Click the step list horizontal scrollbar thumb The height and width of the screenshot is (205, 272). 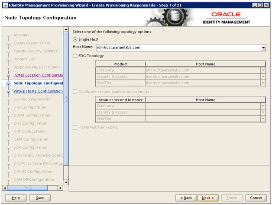pyautogui.click(x=27, y=188)
